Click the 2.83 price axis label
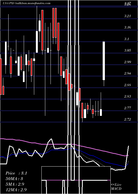 point(128,96)
